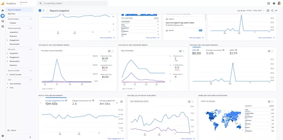
Task: Click the help icon next to ARPPU
Action: pyautogui.click(x=236, y=50)
